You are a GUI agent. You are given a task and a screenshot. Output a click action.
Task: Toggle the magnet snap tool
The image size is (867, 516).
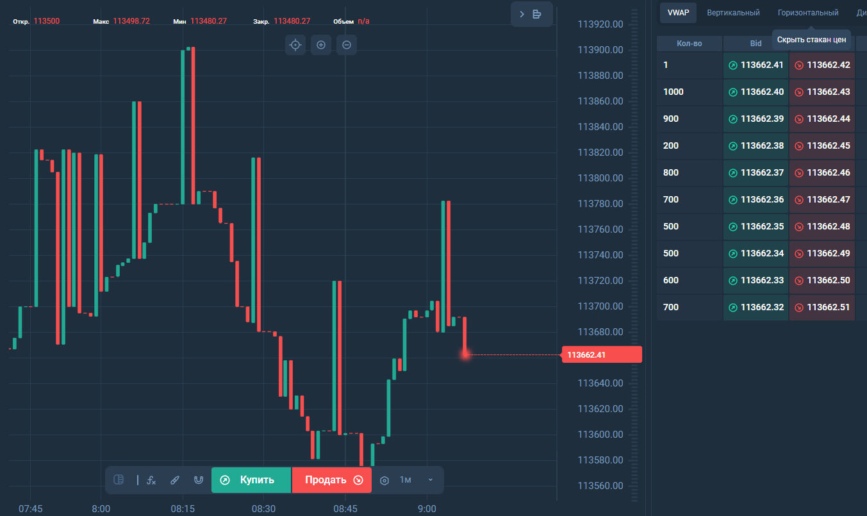click(x=199, y=479)
